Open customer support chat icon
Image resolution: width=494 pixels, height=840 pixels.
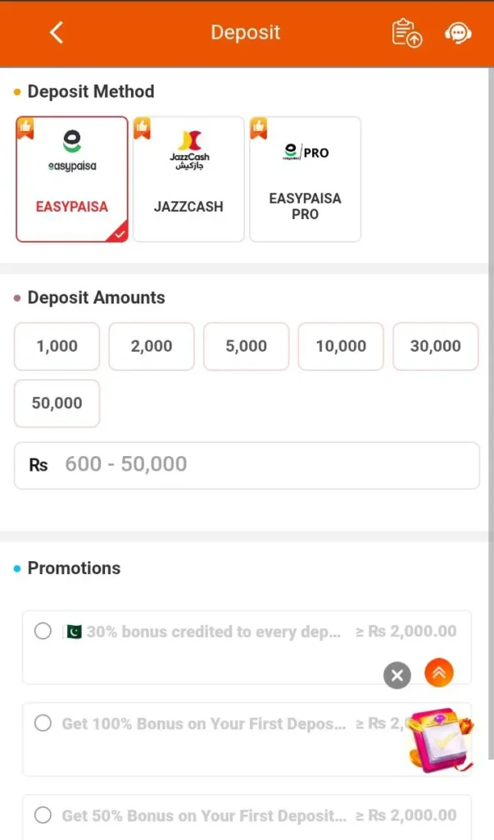click(x=457, y=33)
